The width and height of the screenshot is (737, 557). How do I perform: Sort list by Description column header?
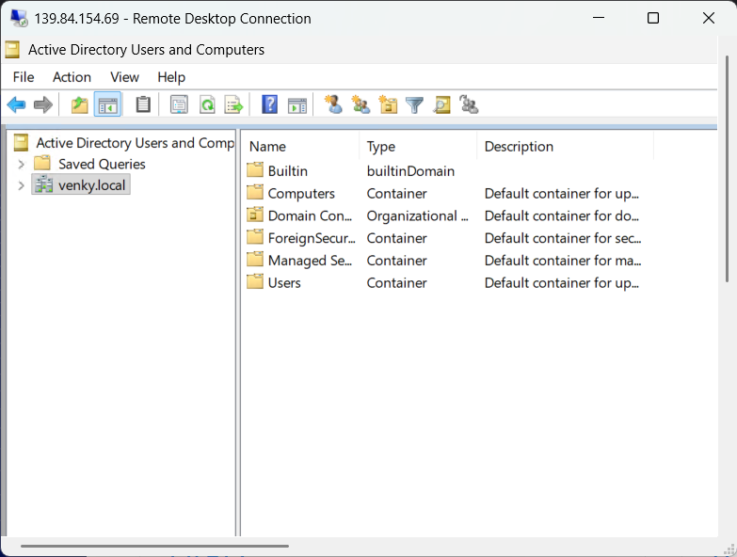(x=566, y=147)
